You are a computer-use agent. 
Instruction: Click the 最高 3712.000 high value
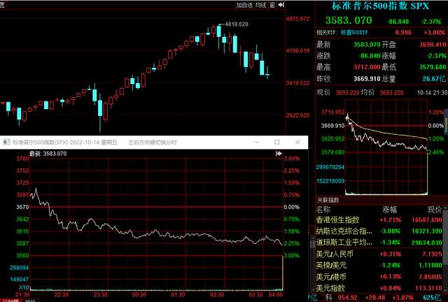point(367,67)
